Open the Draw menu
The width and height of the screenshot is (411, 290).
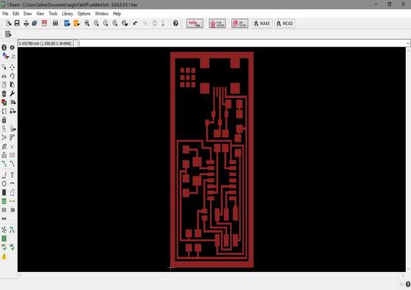click(x=28, y=13)
